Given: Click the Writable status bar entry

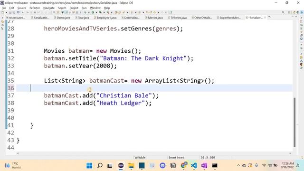Looking at the screenshot, I should (140, 157).
